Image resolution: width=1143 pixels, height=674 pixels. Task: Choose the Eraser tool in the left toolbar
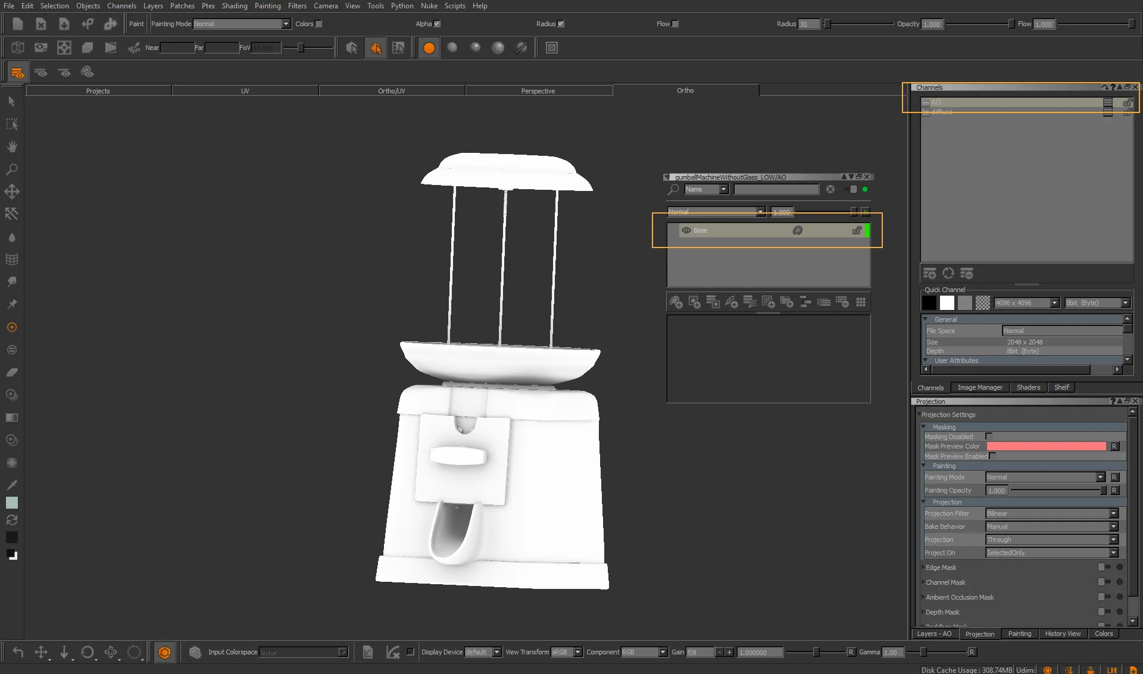(11, 372)
